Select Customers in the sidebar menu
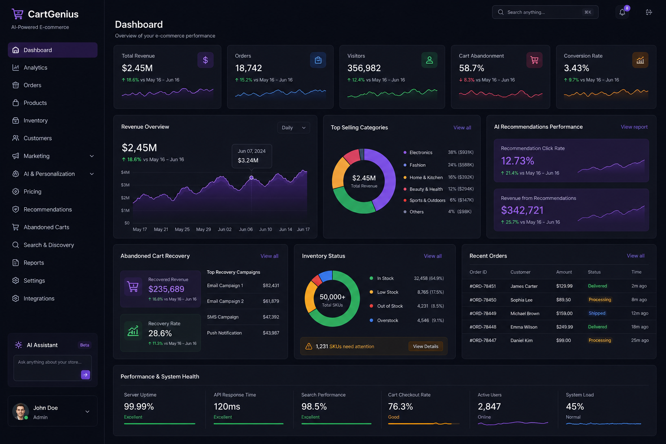The height and width of the screenshot is (444, 666). 52,138
